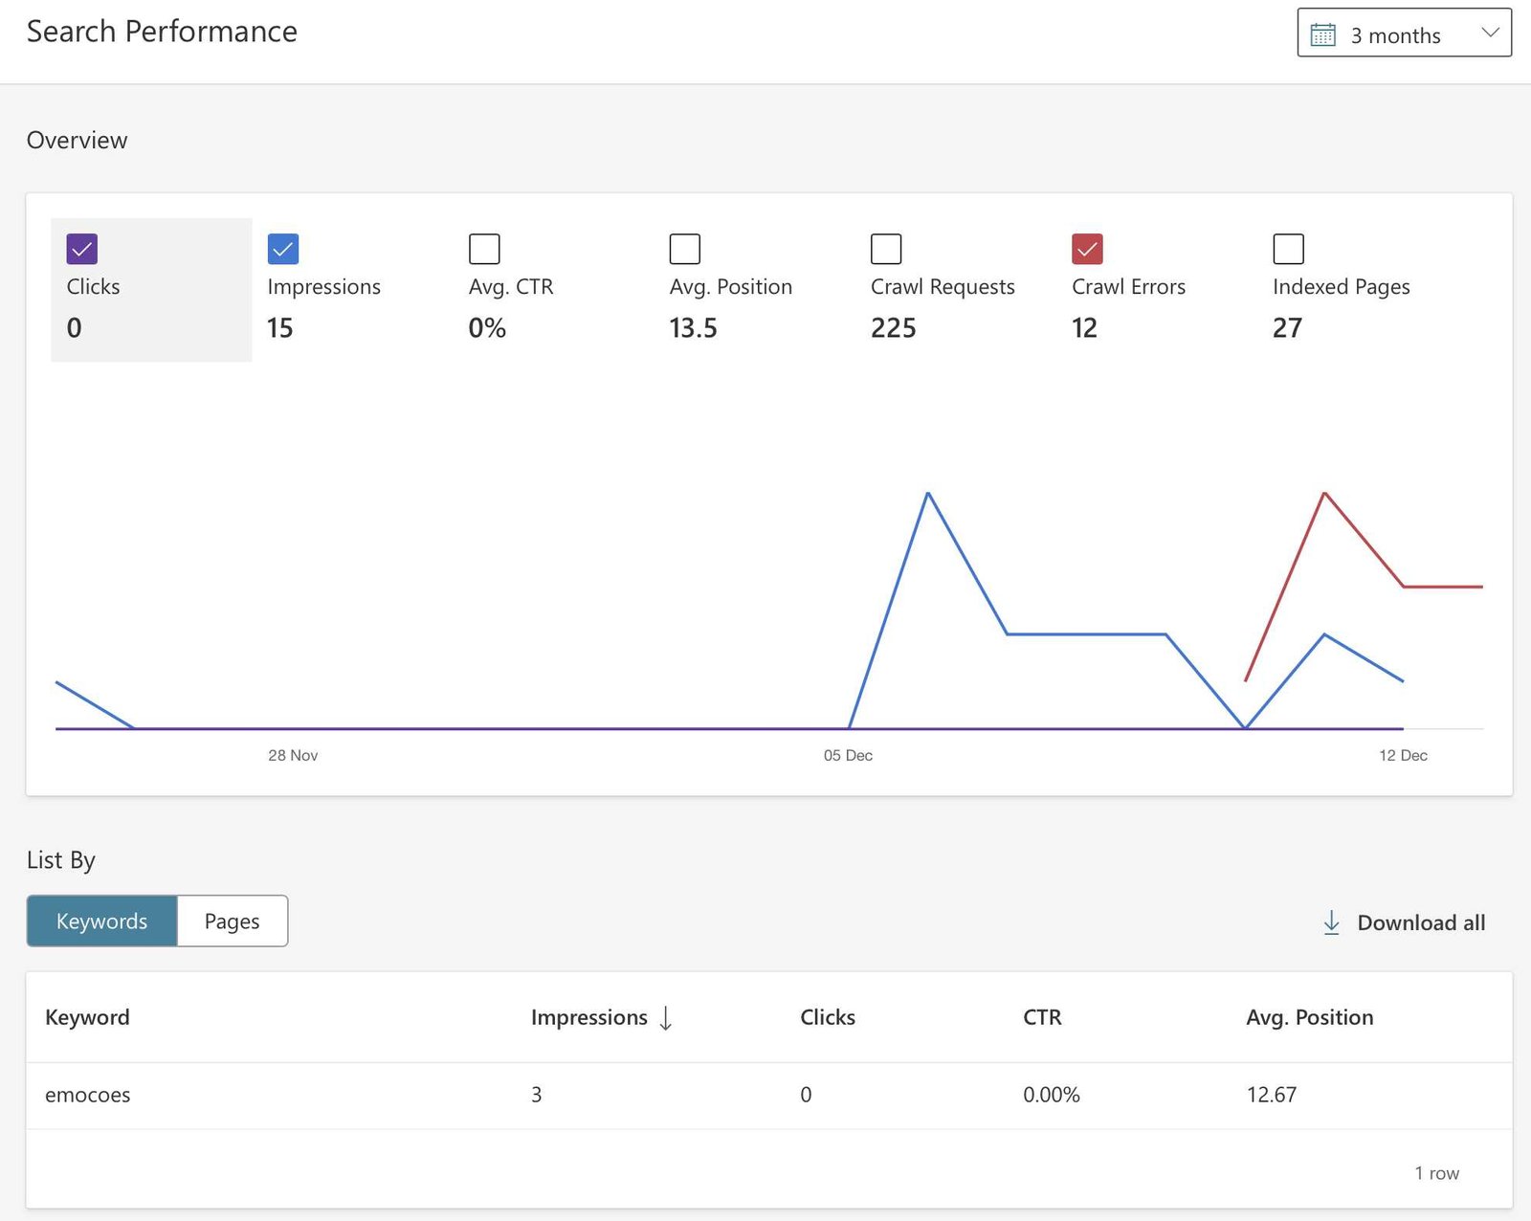Switch to the Pages tab
1531x1221 pixels.
[232, 921]
